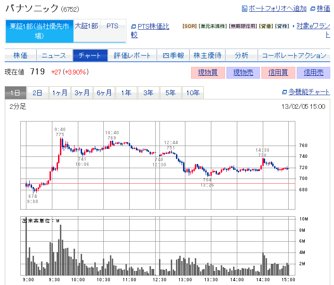This screenshot has width=334, height=285.
Task: Select 3ヶ月 chart period
Action: (x=82, y=93)
